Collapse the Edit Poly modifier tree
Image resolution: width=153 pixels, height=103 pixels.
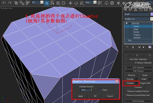pyautogui.click(x=130, y=23)
